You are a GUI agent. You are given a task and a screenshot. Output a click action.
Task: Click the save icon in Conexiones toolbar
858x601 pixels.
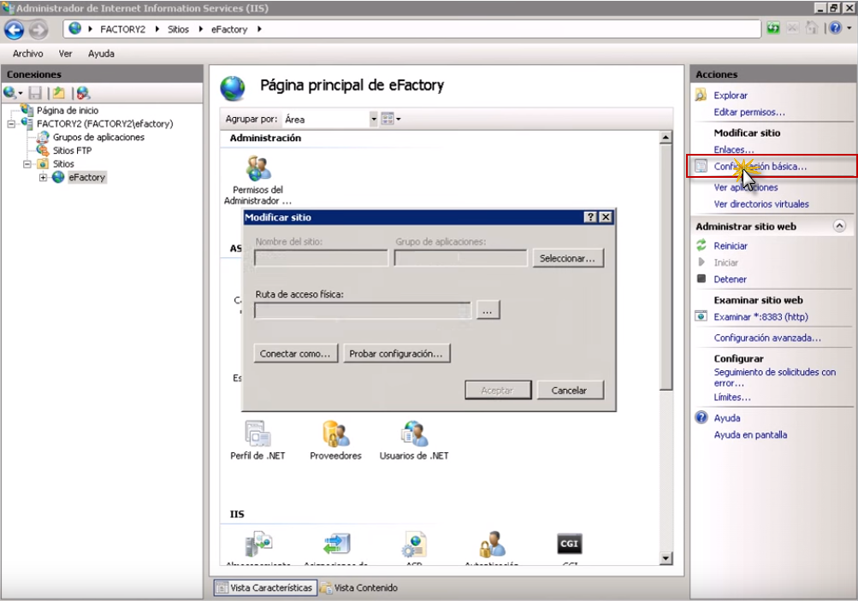pyautogui.click(x=36, y=93)
